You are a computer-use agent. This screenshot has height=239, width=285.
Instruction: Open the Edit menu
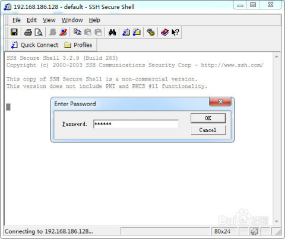pyautogui.click(x=31, y=20)
